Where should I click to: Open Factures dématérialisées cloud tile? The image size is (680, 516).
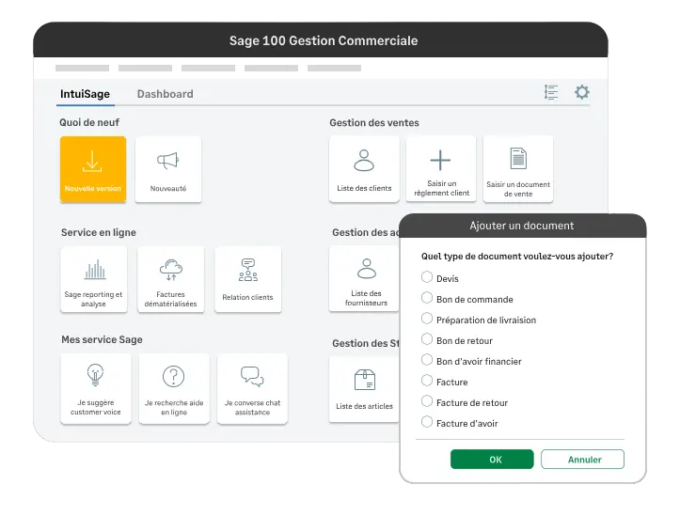[x=171, y=279]
